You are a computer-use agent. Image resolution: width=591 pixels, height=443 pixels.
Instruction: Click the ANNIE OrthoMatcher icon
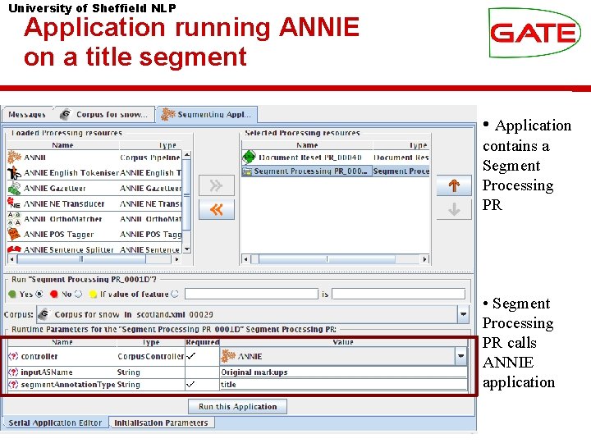point(14,219)
